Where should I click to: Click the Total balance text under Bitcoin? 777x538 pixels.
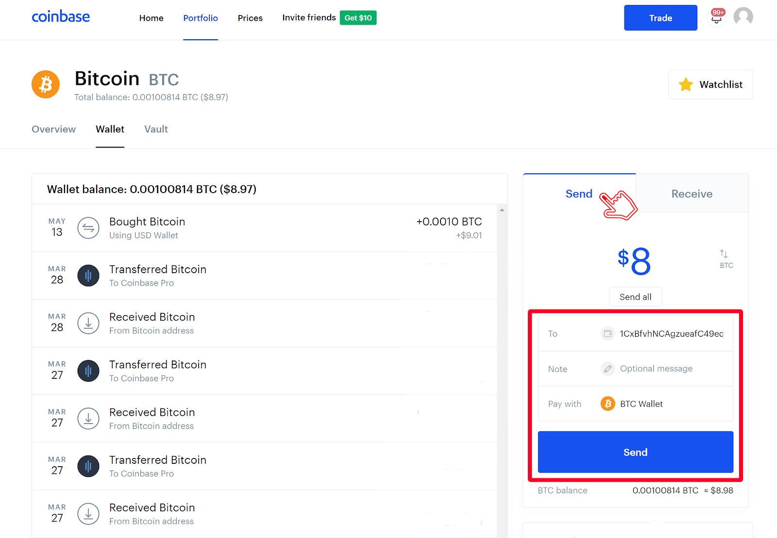tap(151, 97)
